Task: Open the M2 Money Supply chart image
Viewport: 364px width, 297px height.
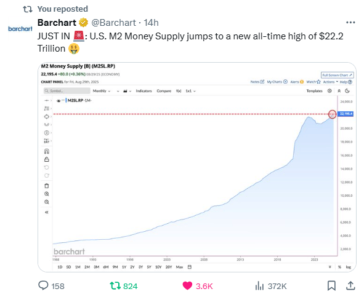Action: 197,167
